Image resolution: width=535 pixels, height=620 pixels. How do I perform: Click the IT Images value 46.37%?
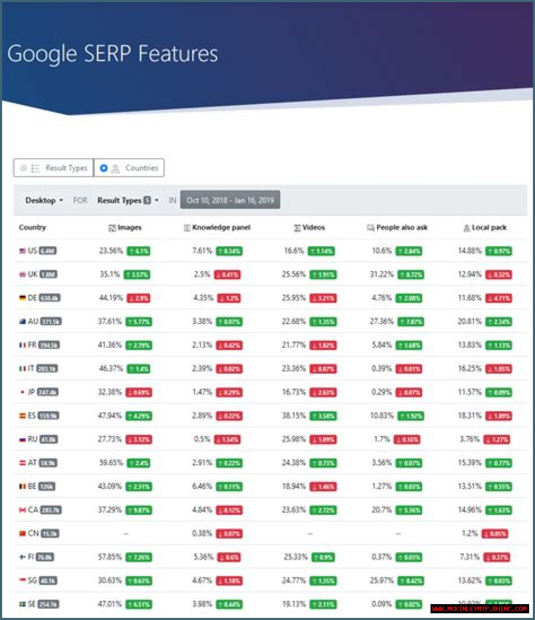(111, 368)
